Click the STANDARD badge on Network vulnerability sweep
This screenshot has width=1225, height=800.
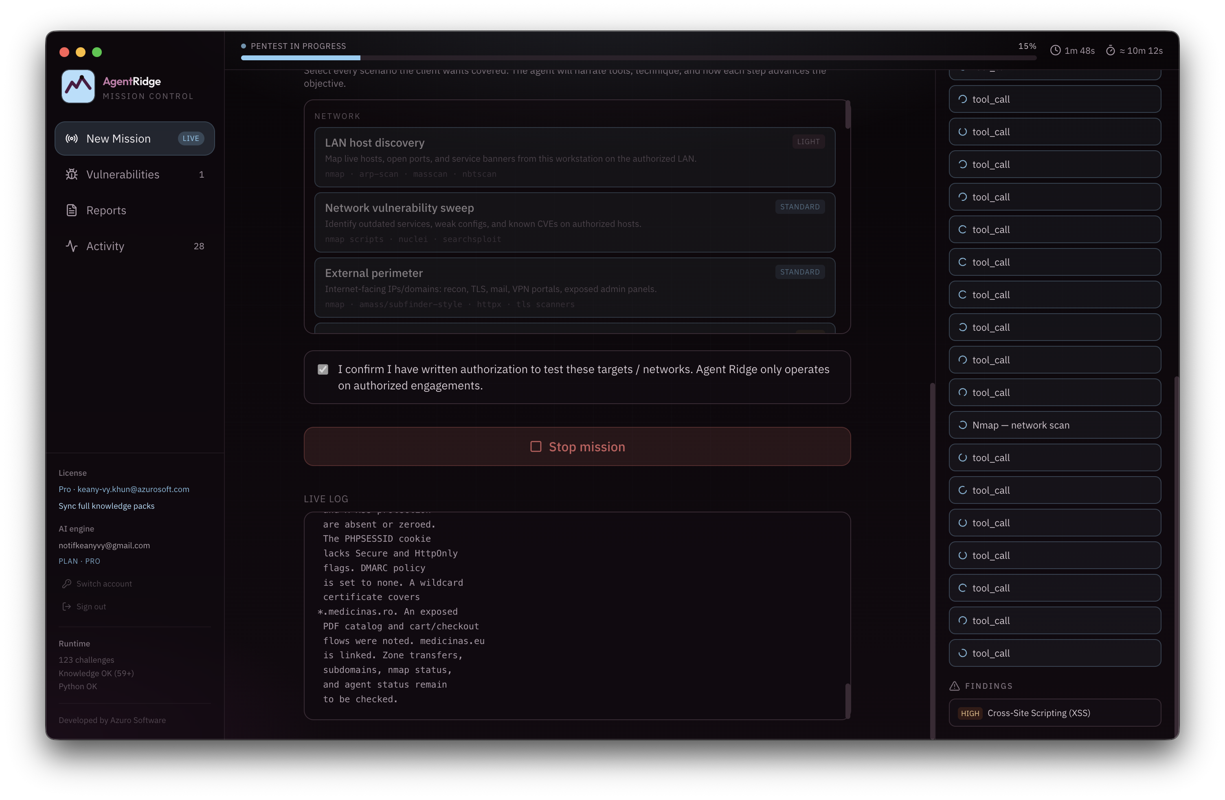[x=799, y=207]
